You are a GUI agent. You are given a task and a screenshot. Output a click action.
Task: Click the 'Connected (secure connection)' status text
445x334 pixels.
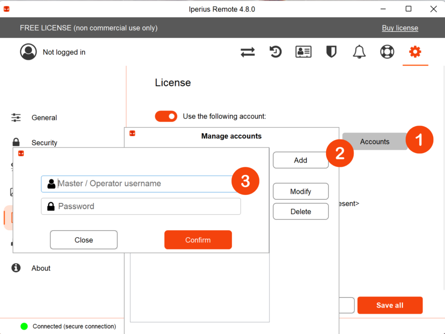coord(74,326)
